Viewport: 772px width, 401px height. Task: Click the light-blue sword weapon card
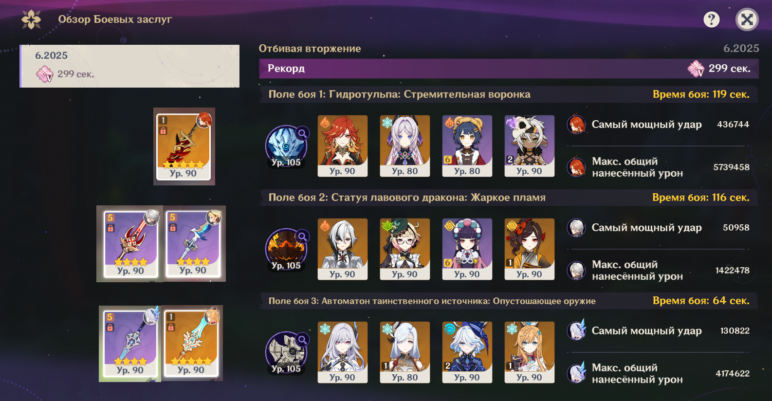click(193, 244)
